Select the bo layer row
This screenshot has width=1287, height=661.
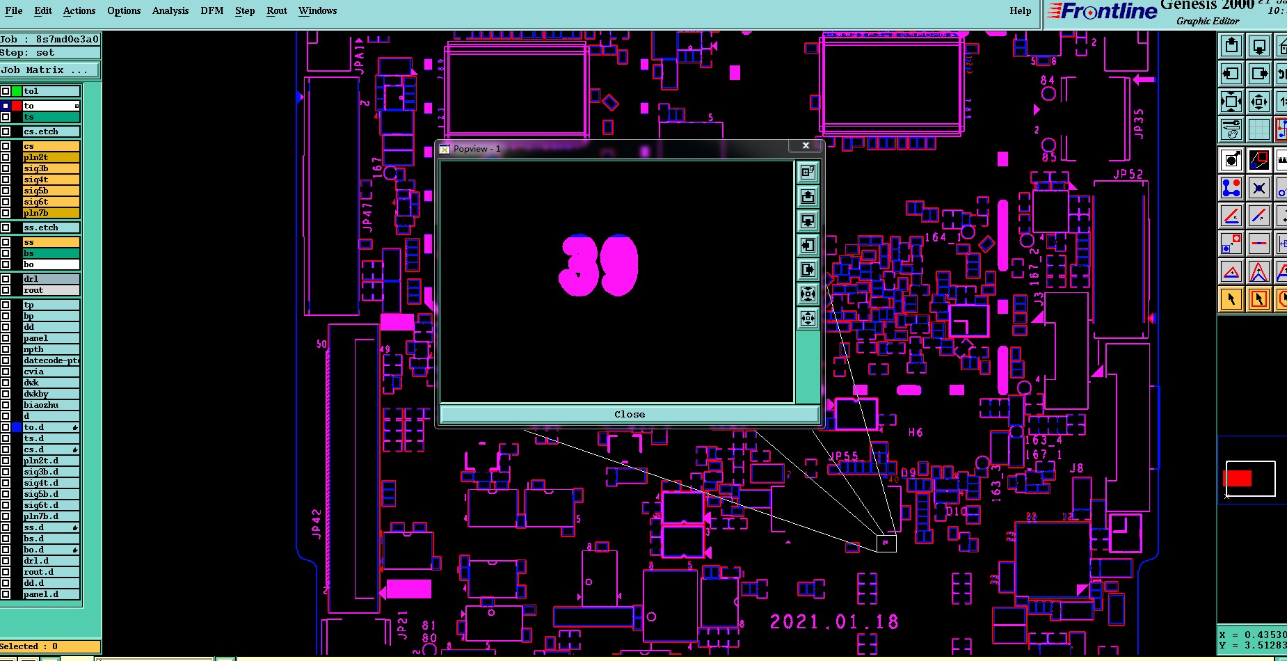tap(51, 264)
